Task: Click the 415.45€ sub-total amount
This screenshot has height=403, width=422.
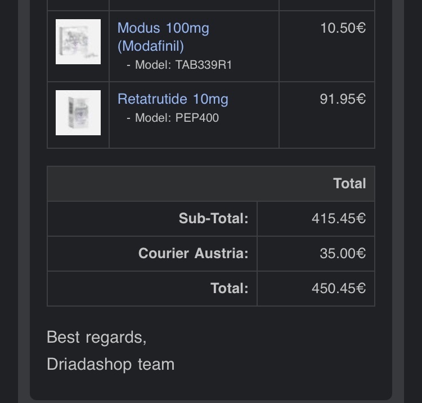Action: point(338,219)
